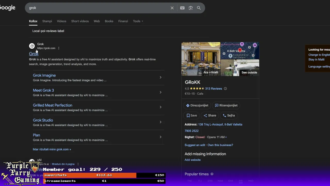Open the Tools dropdown
Viewport: 330px width, 186px height.
(x=138, y=21)
